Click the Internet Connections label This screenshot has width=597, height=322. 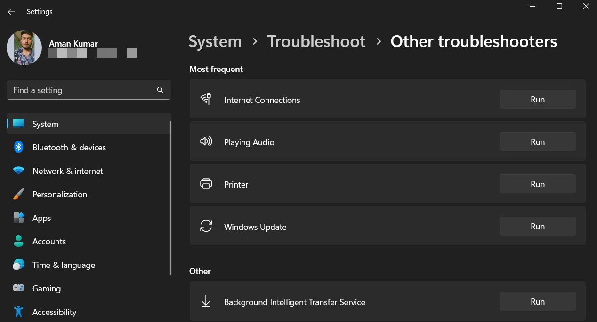tap(262, 100)
